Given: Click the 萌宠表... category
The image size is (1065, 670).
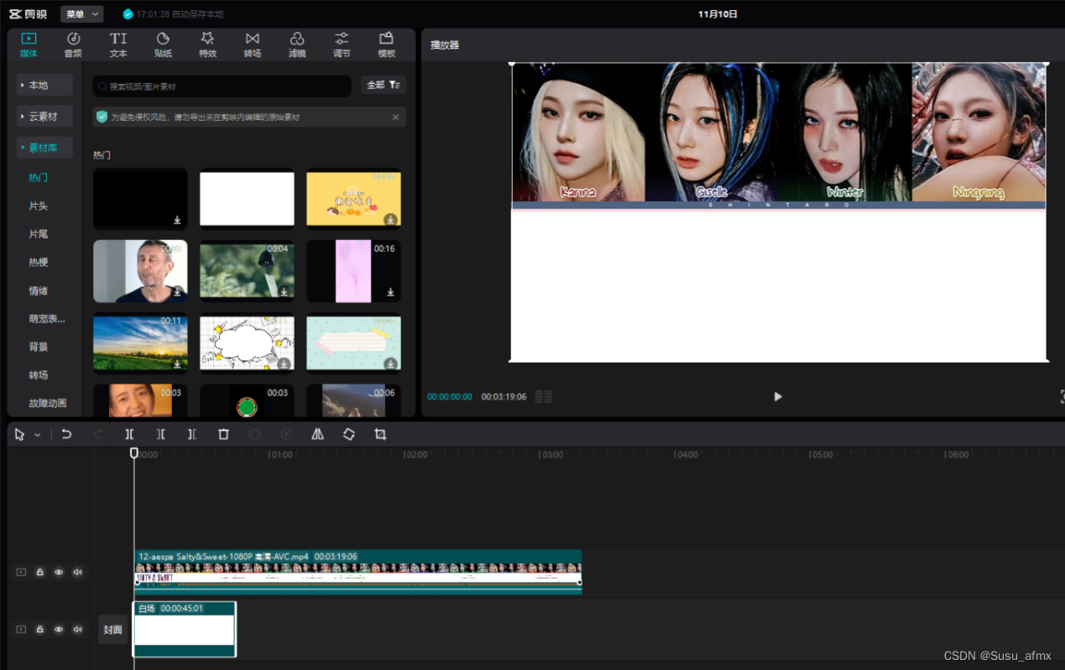Looking at the screenshot, I should click(x=47, y=318).
